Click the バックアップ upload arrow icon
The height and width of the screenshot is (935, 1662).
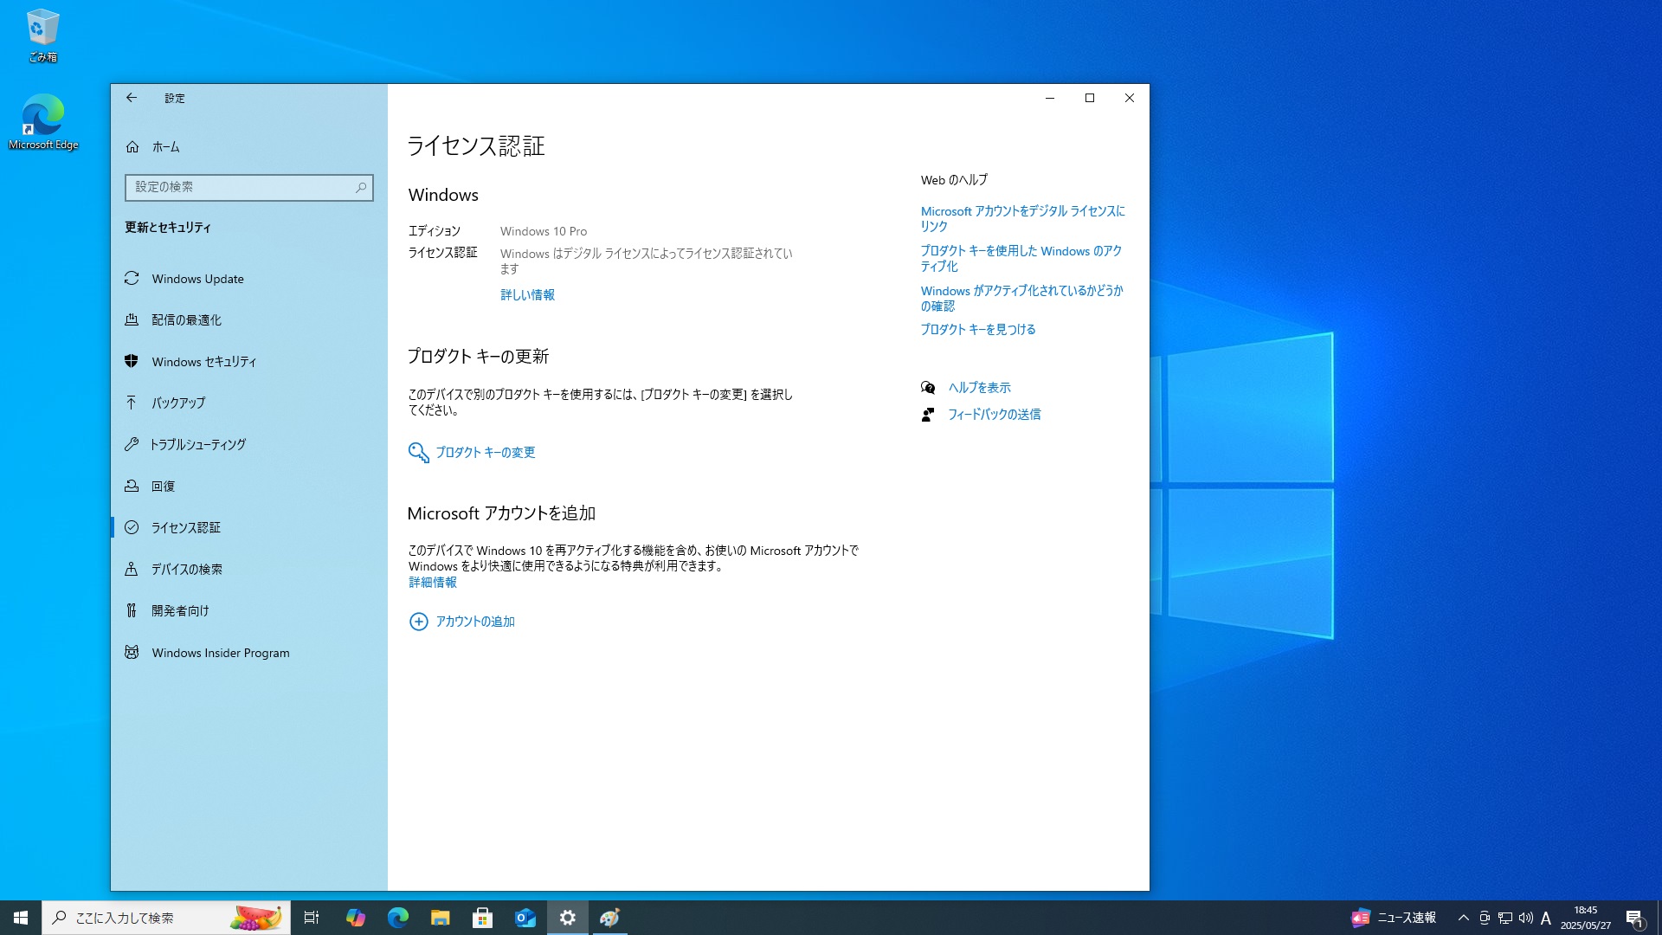(132, 403)
